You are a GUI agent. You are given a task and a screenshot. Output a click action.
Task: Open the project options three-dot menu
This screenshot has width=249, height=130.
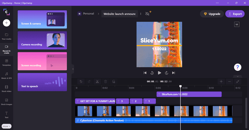pos(141,14)
